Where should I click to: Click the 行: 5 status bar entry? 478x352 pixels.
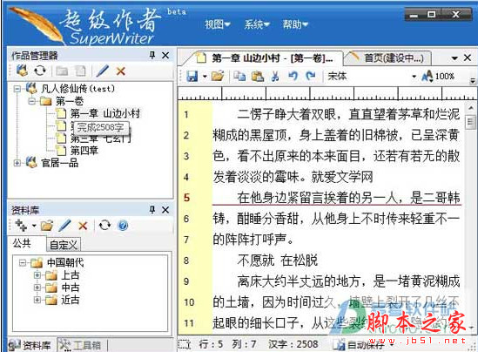(x=211, y=344)
